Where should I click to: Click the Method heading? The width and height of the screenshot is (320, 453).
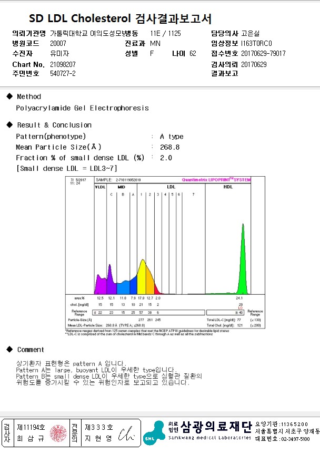click(29, 97)
